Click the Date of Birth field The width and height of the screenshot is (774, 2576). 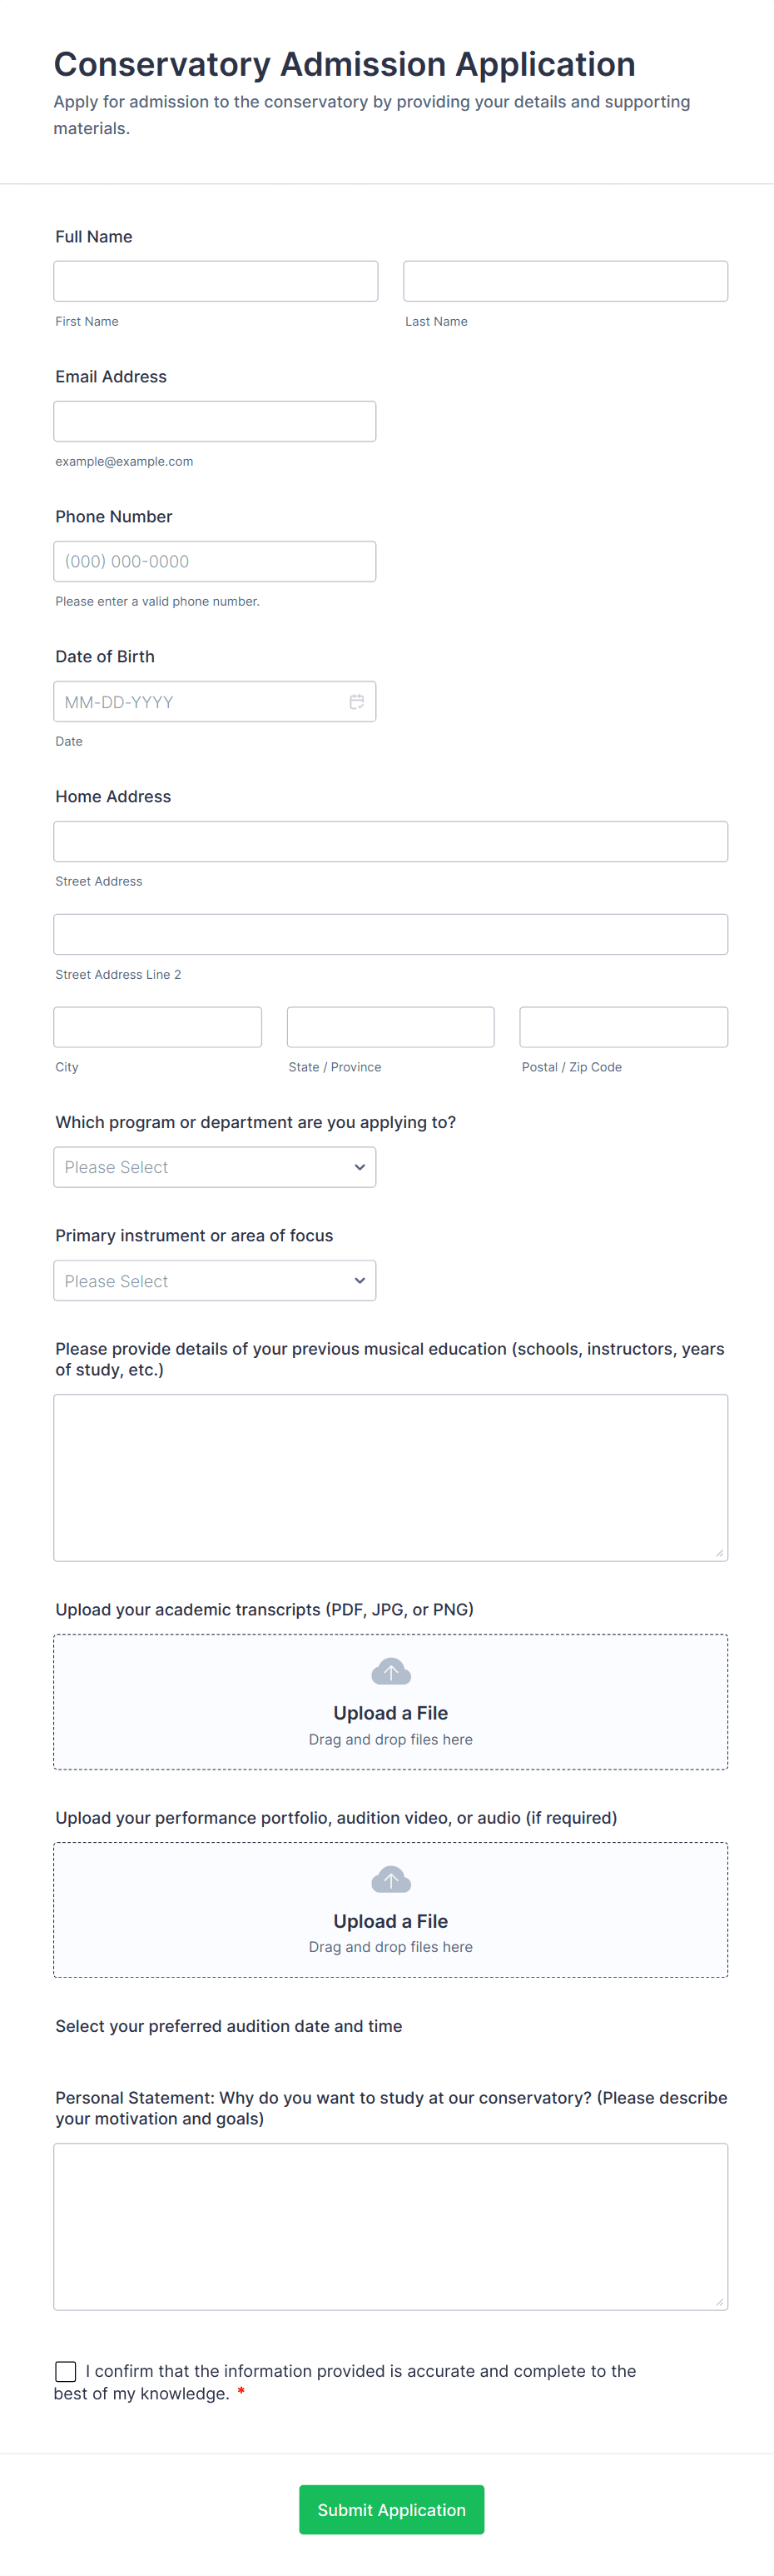pos(200,702)
